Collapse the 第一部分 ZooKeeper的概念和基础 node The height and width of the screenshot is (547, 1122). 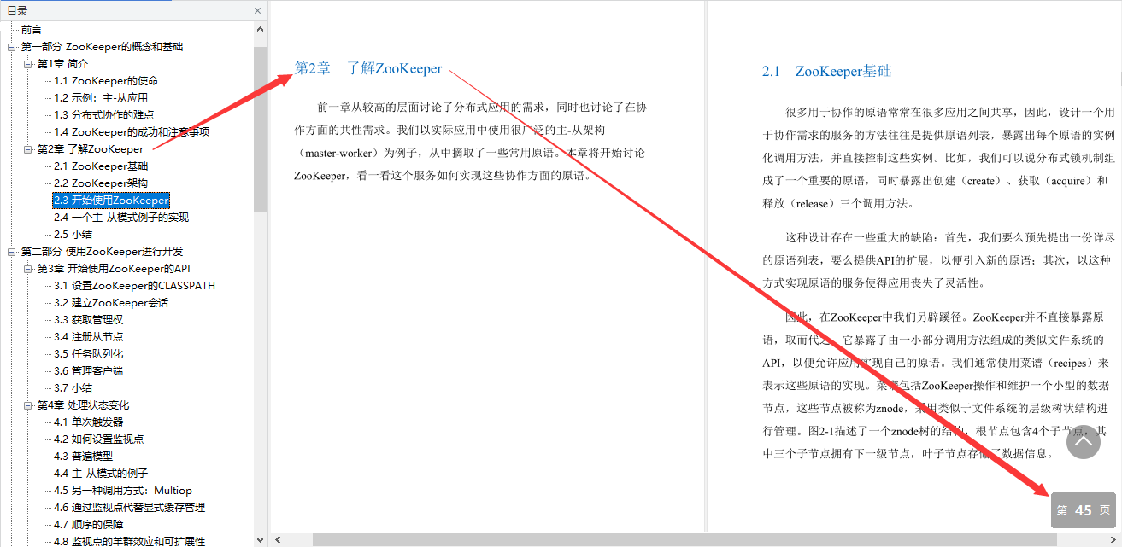[x=12, y=47]
